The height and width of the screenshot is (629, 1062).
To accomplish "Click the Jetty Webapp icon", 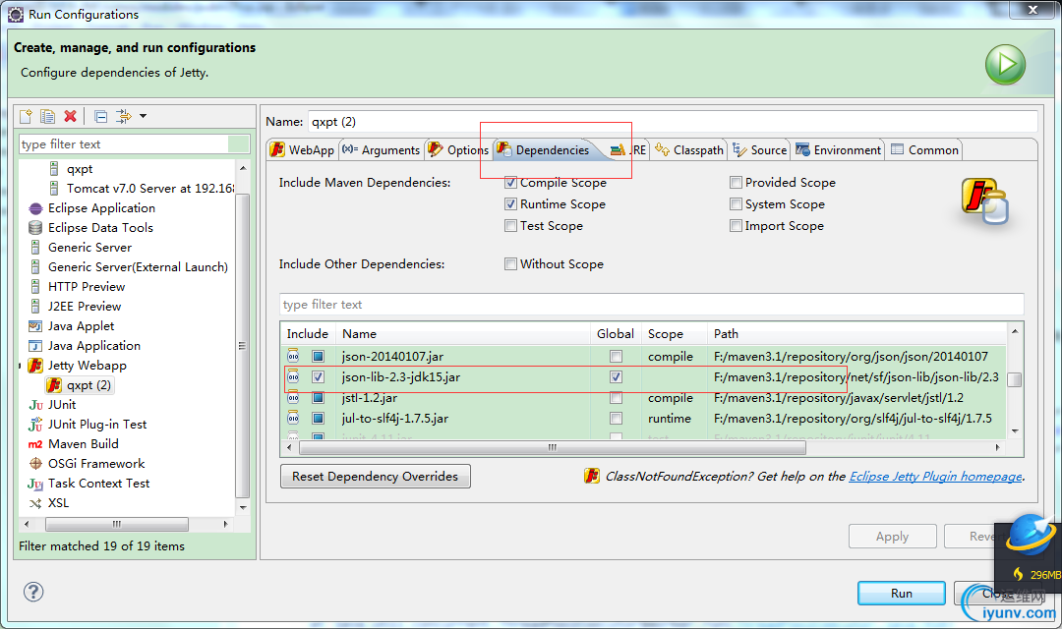I will coord(35,366).
